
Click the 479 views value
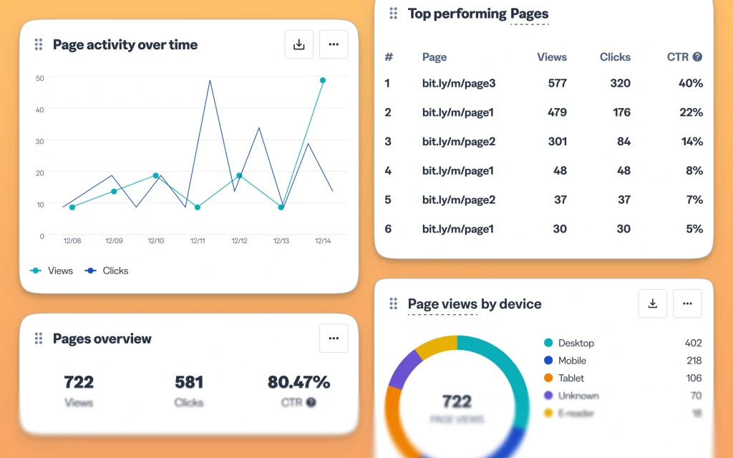pyautogui.click(x=557, y=112)
